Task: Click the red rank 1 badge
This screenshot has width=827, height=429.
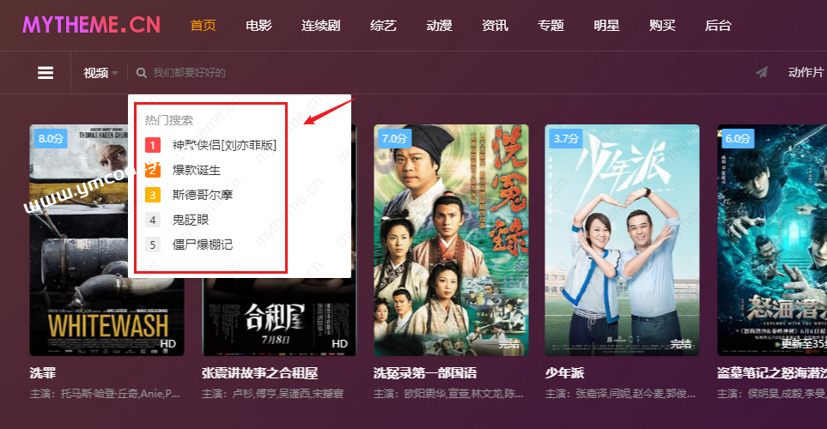Action: [x=153, y=145]
